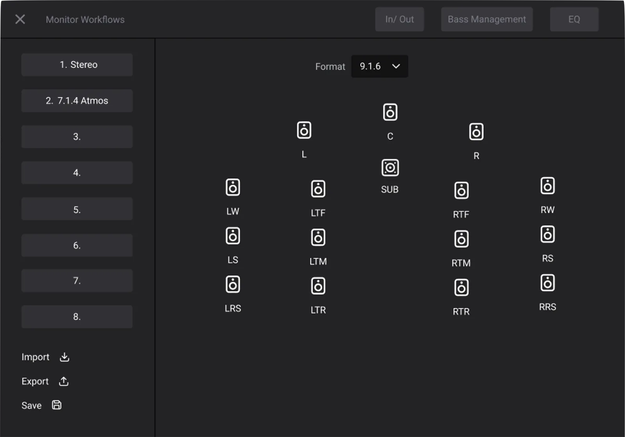625x437 pixels.
Task: Select the RW right wide speaker
Action: pyautogui.click(x=547, y=186)
